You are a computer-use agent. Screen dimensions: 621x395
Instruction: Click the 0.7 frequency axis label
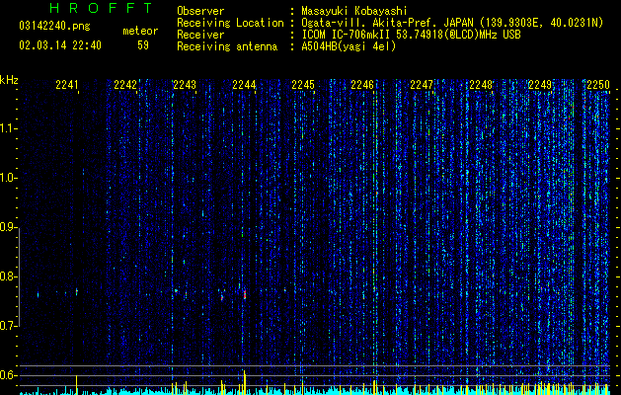[x=9, y=326]
